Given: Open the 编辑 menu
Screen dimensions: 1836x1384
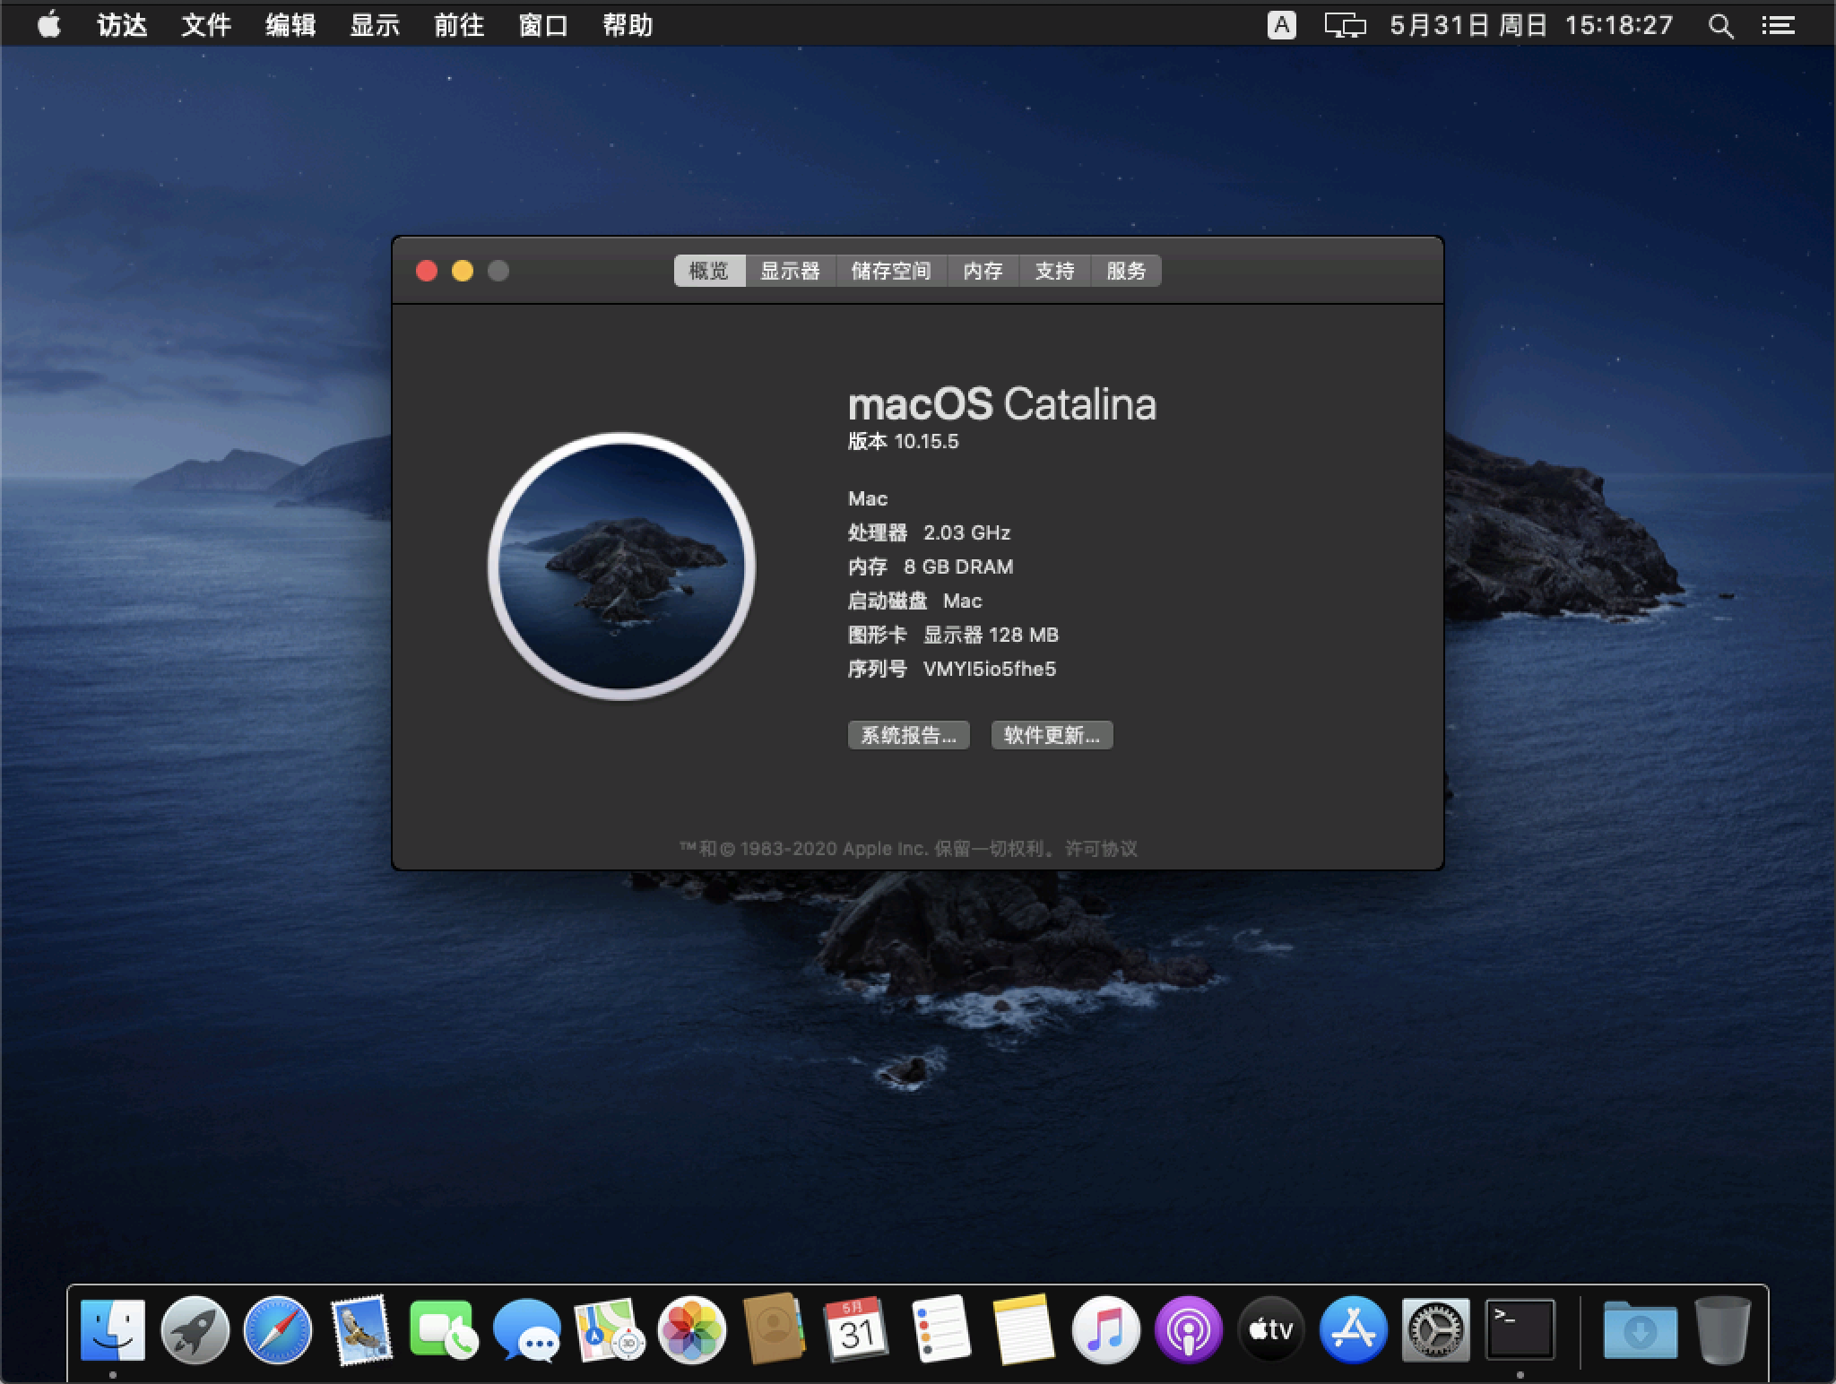Looking at the screenshot, I should tap(290, 25).
